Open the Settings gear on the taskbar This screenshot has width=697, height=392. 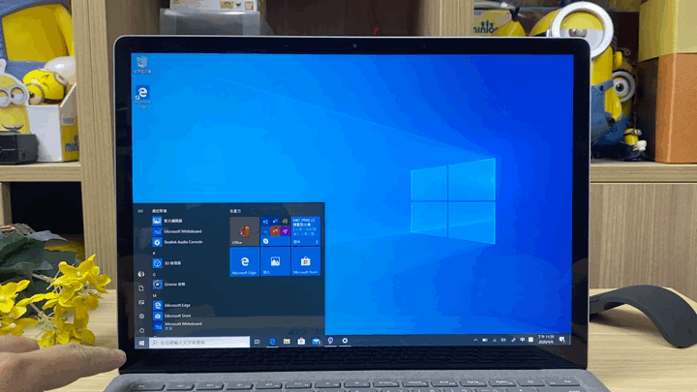click(x=345, y=341)
